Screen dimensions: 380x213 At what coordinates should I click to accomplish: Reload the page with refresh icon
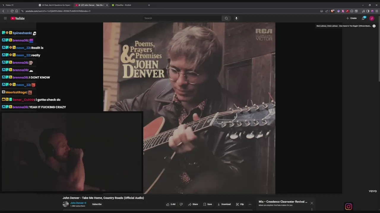tap(12, 11)
